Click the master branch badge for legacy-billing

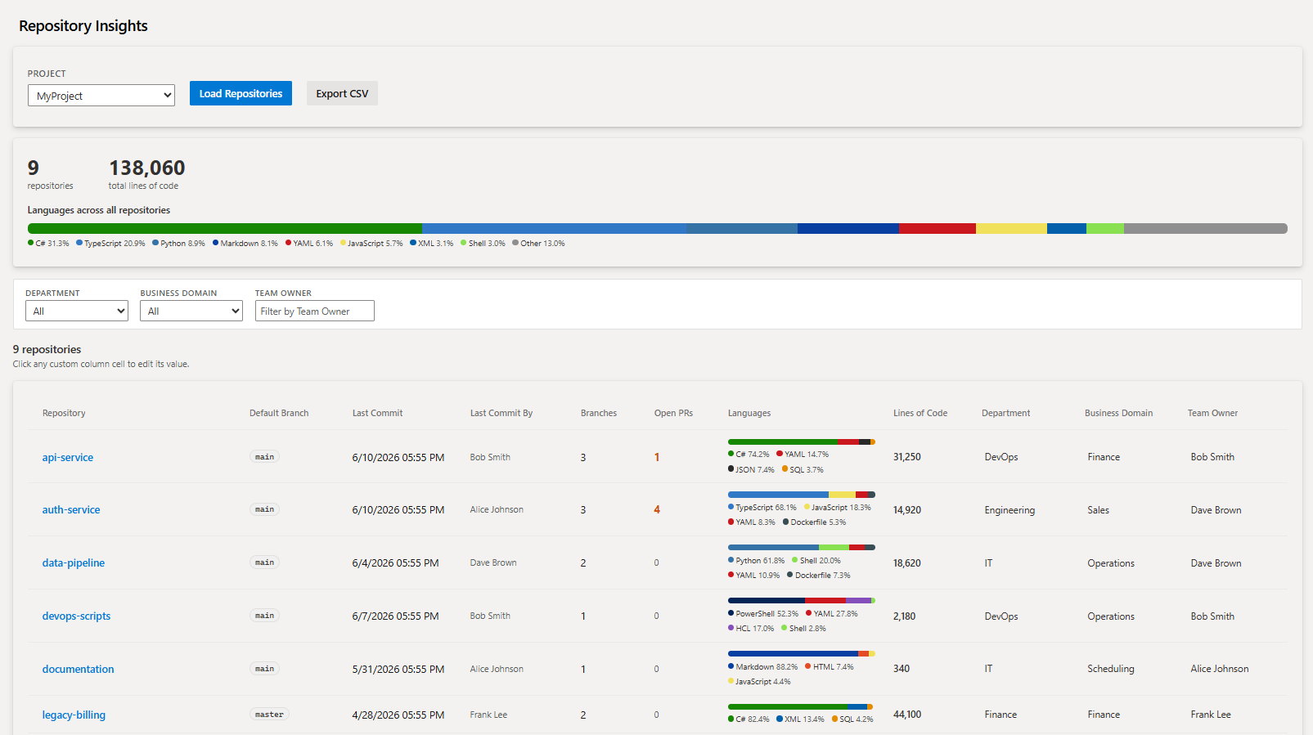pos(269,715)
